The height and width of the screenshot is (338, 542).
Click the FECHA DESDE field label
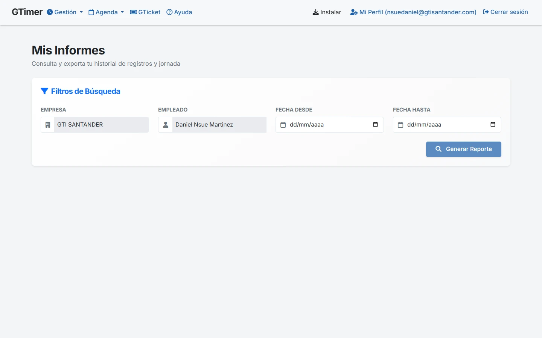(294, 110)
